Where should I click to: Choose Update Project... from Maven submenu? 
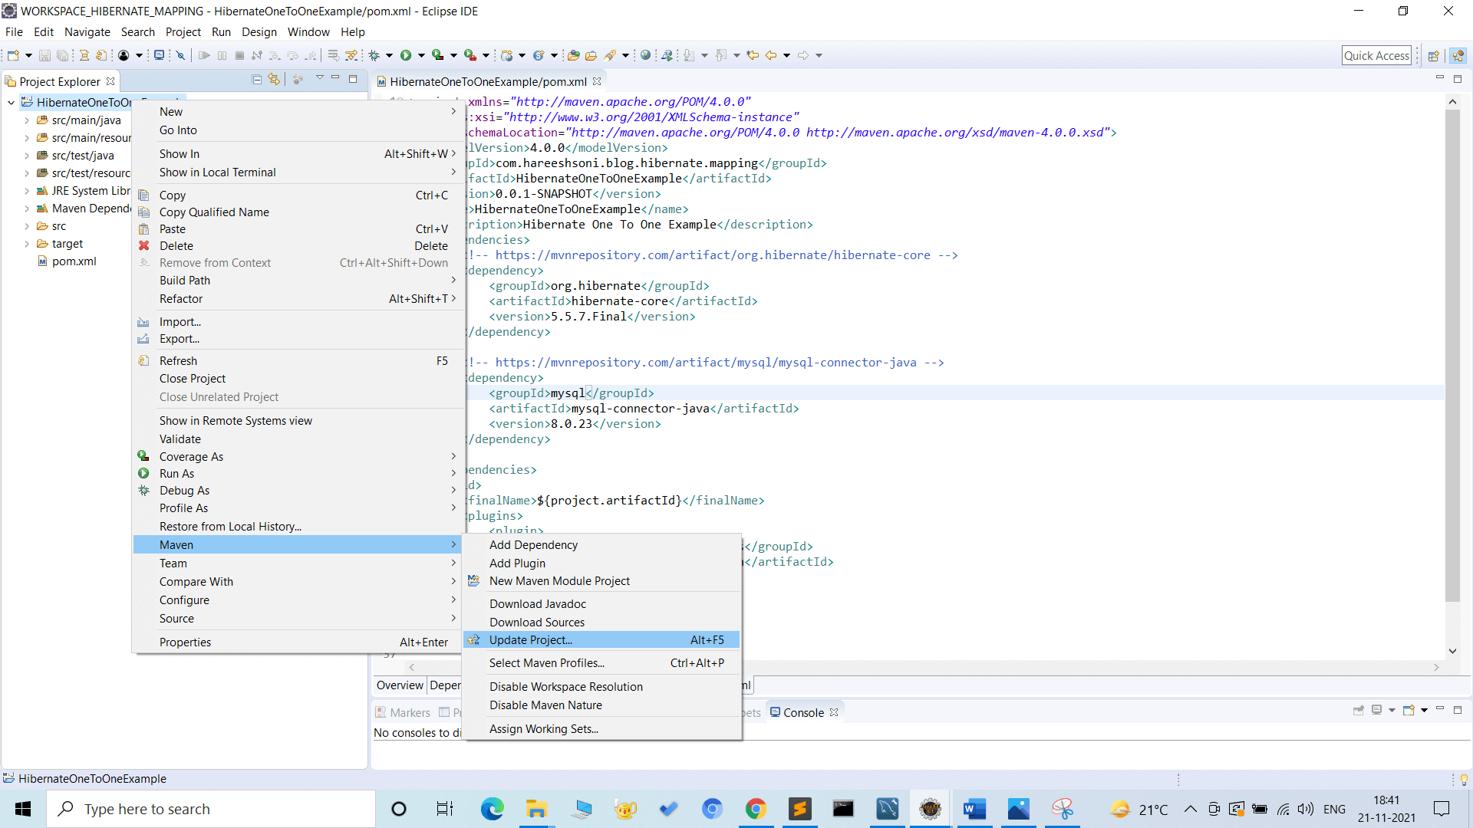[x=601, y=639]
